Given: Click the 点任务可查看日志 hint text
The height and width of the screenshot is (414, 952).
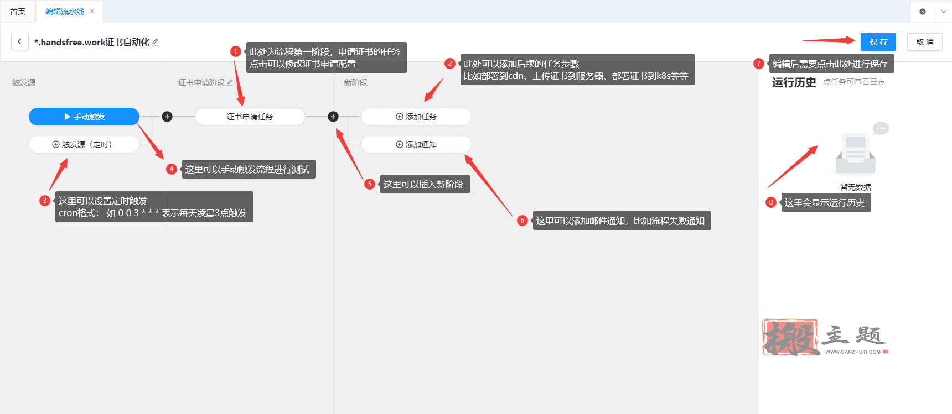Looking at the screenshot, I should click(x=854, y=82).
